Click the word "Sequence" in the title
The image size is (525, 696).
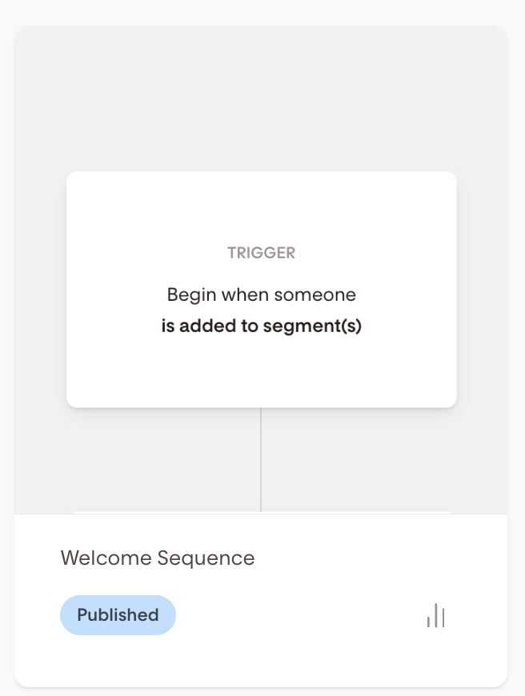point(206,558)
